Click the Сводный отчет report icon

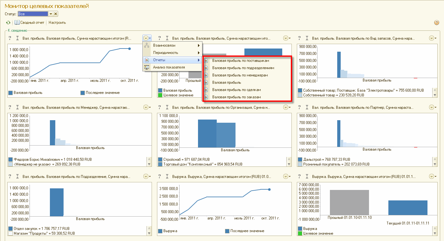tap(17, 23)
